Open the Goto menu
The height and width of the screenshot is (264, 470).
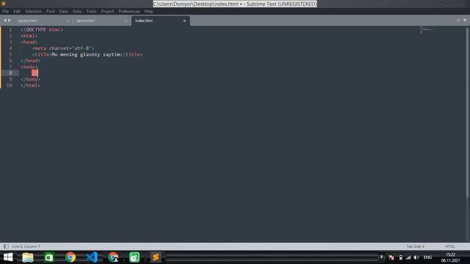(77, 12)
